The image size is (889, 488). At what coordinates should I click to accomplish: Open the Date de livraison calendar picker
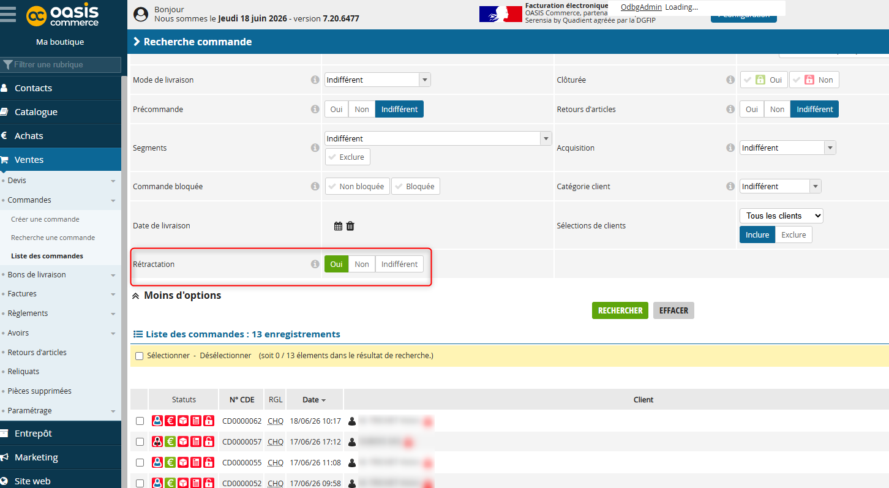pyautogui.click(x=338, y=226)
